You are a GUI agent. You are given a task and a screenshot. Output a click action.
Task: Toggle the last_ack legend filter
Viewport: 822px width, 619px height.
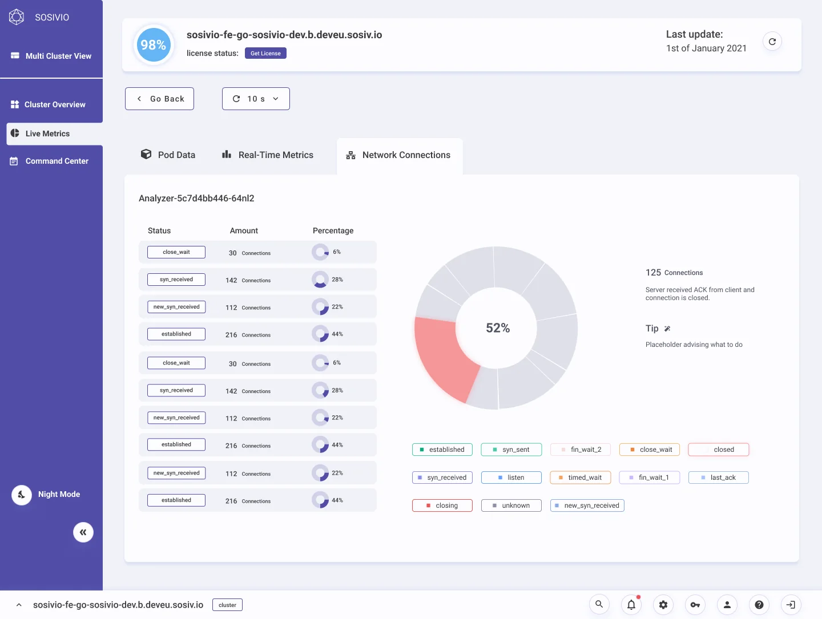click(719, 478)
